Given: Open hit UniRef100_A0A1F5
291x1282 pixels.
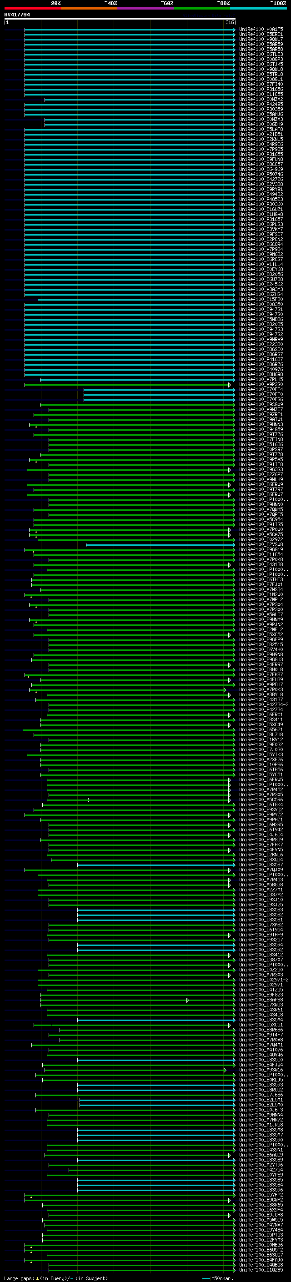Looking at the screenshot, I should 261,30.
